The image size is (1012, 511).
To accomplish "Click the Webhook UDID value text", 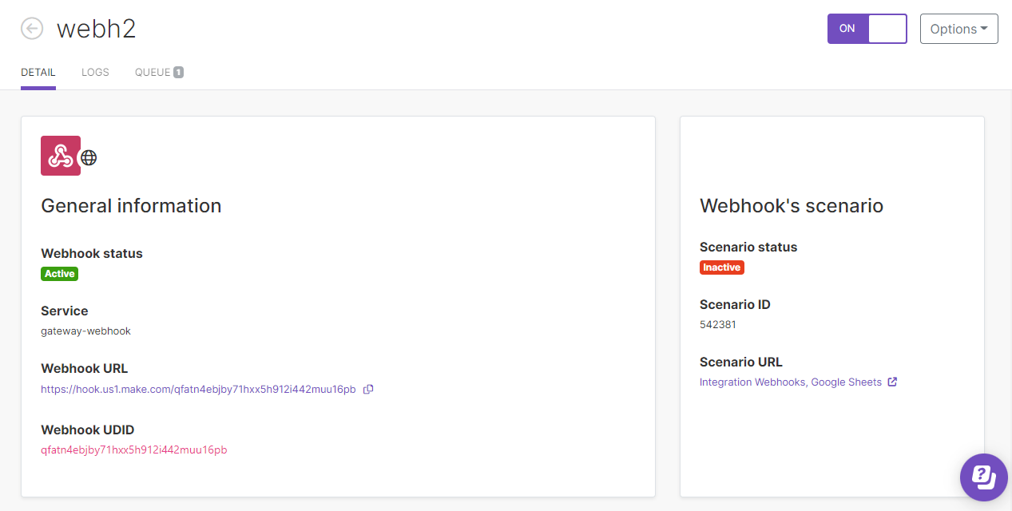I will click(x=134, y=450).
